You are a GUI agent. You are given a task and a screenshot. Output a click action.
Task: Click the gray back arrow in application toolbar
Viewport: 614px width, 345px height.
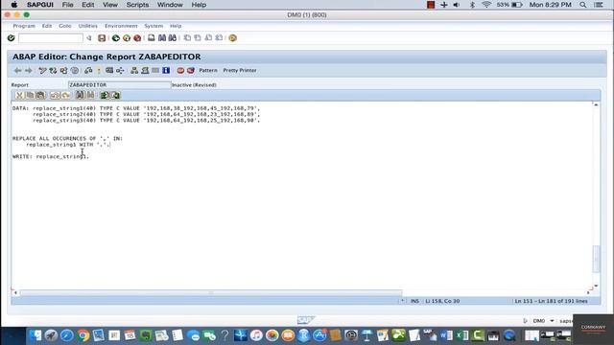[17, 70]
